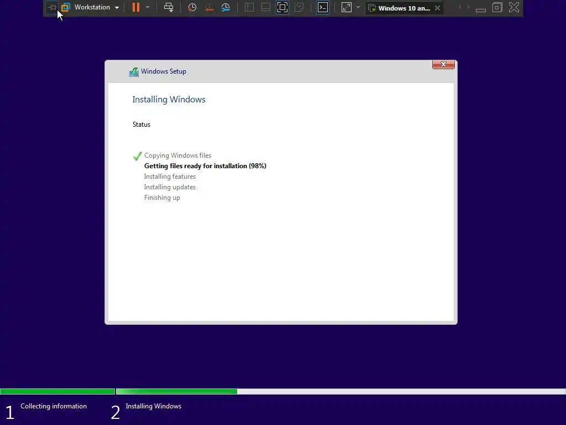Unpin the VMware fullscreen toolbar
The width and height of the screenshot is (566, 425).
pos(52,7)
